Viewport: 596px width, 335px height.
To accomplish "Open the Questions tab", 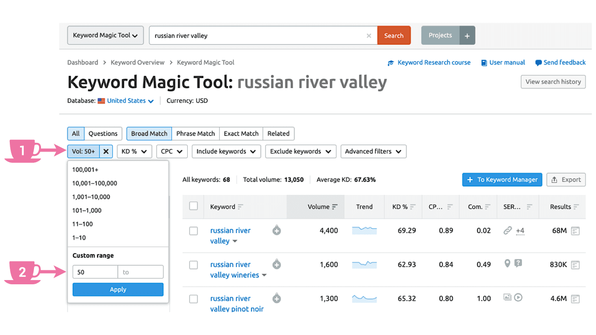I will pyautogui.click(x=103, y=134).
